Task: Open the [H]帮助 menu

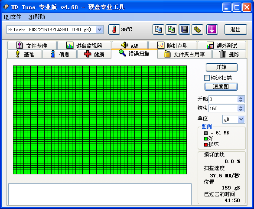Action: (x=36, y=17)
